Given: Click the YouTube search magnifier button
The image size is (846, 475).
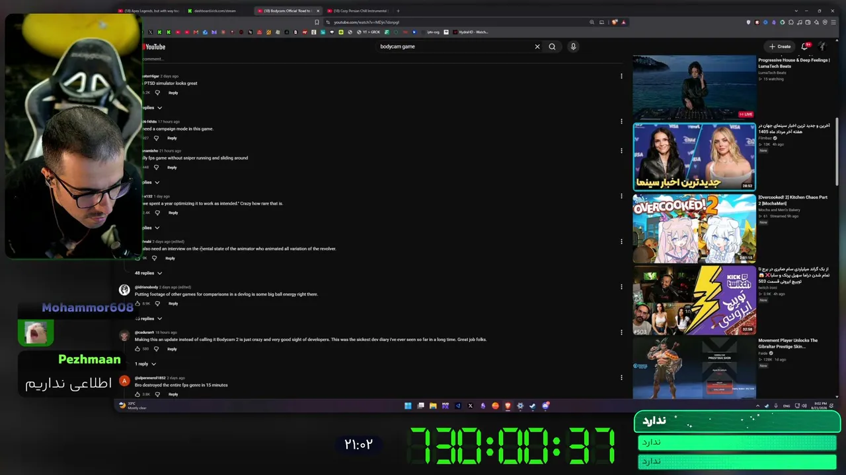Looking at the screenshot, I should [x=552, y=47].
